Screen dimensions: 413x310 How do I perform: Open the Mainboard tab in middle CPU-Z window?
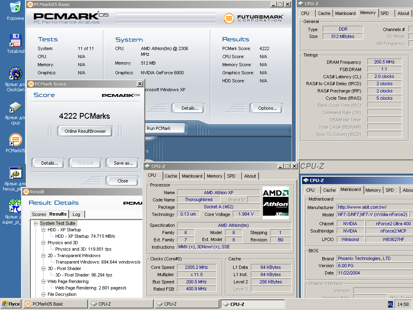(x=192, y=176)
